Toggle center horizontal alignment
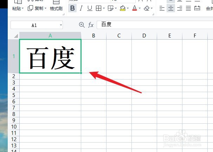 click(x=171, y=8)
